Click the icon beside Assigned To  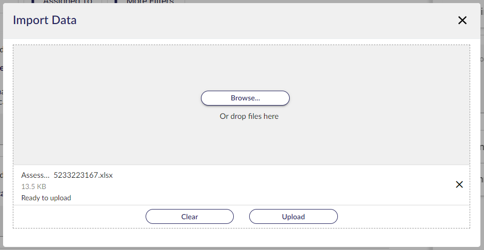(34, 1)
